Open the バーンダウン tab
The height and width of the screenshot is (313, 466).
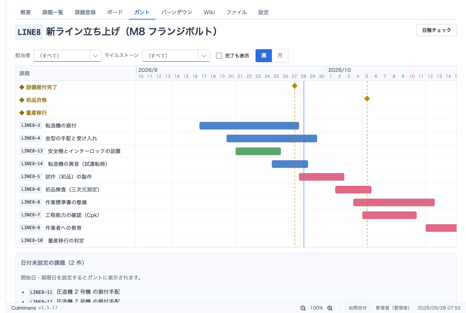[x=177, y=12]
